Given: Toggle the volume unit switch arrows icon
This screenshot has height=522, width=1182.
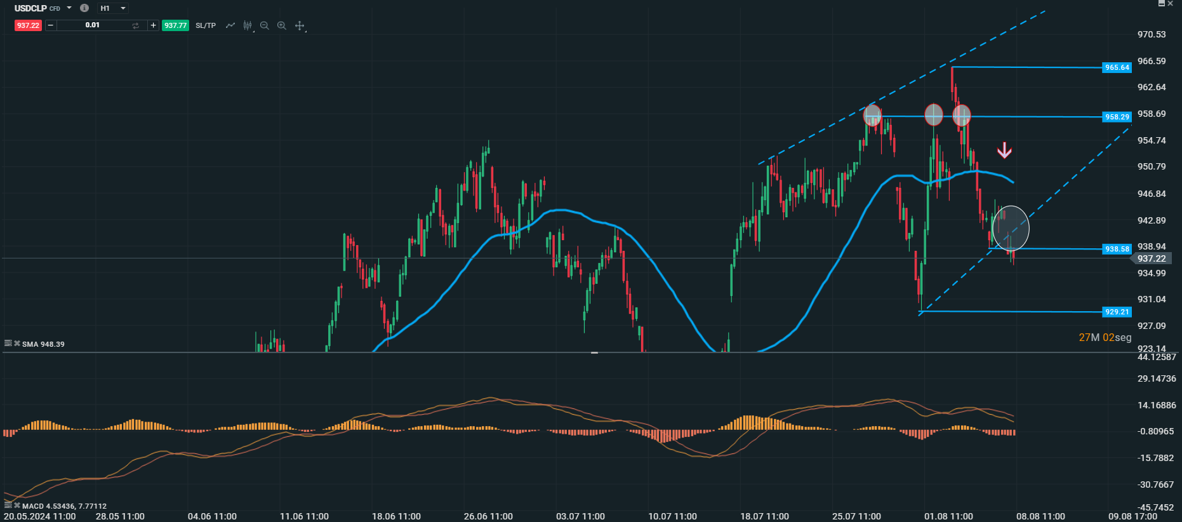Looking at the screenshot, I should click(136, 25).
